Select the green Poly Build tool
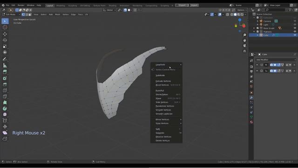The width and height of the screenshot is (298, 168). pyautogui.click(x=5, y=103)
